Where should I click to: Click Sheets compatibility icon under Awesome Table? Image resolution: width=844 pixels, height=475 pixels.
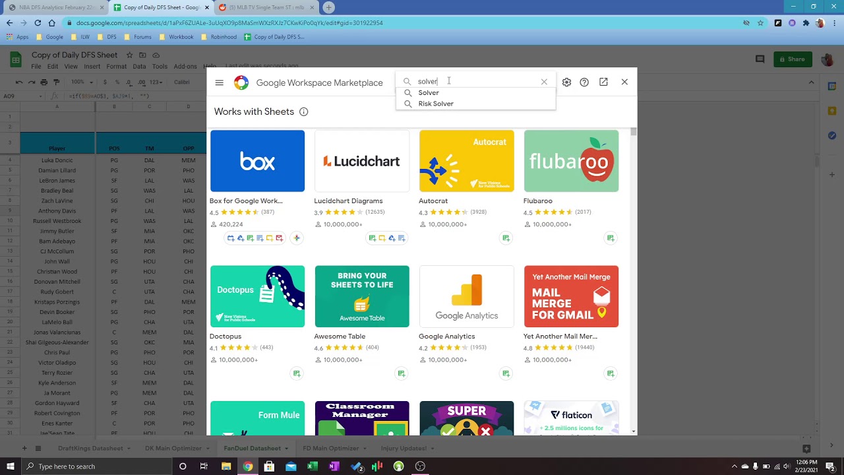401,373
